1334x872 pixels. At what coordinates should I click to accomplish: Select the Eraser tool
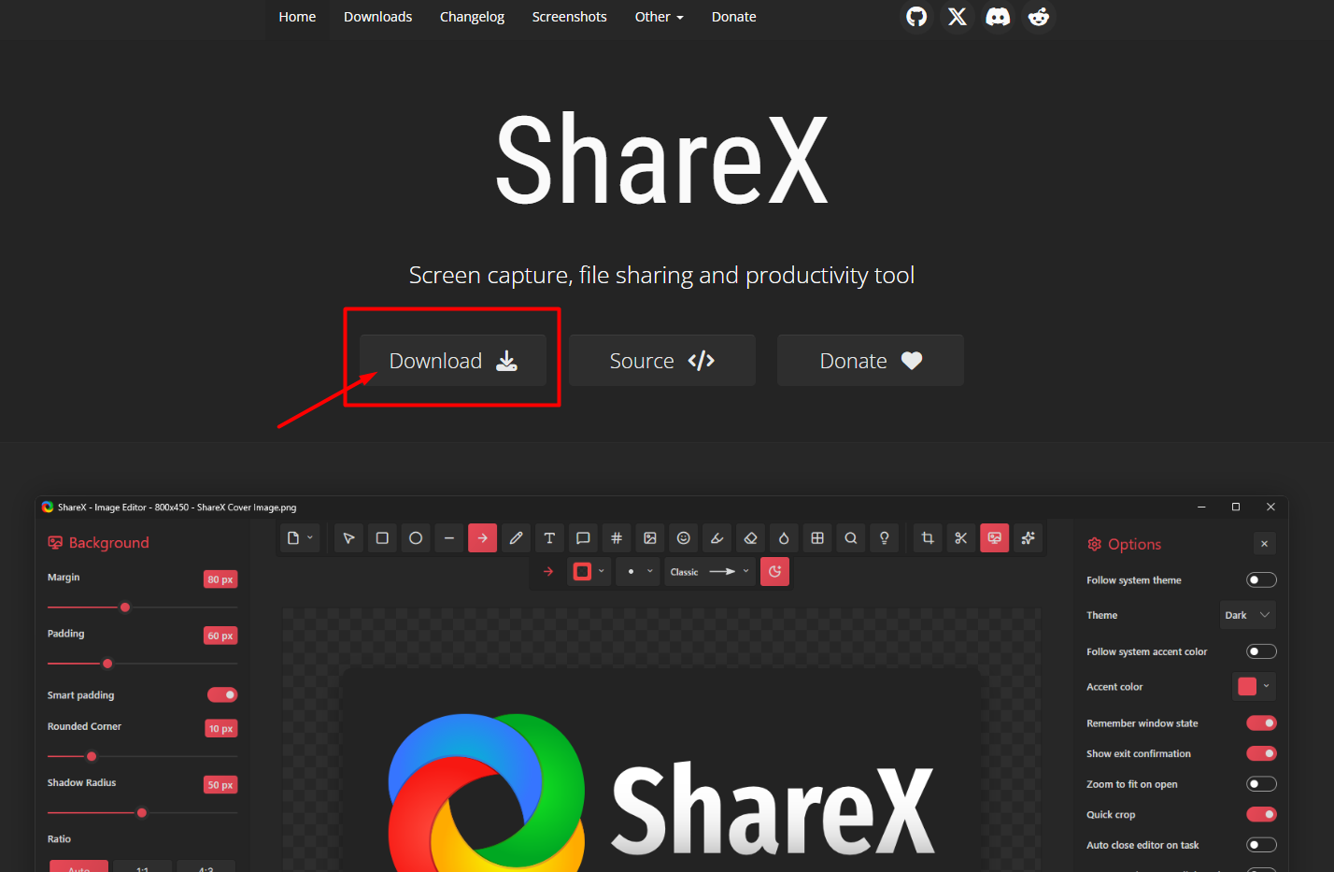(750, 538)
